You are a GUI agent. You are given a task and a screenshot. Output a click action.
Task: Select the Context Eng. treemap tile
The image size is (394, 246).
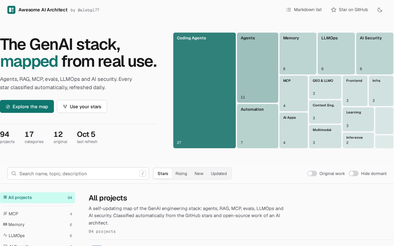click(325, 112)
